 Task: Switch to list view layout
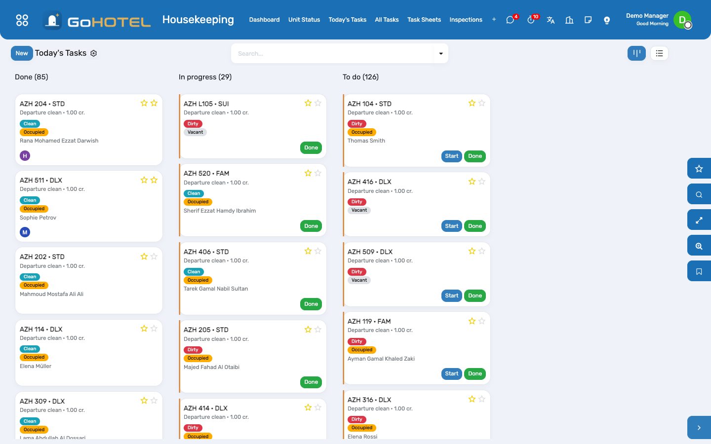(x=659, y=53)
